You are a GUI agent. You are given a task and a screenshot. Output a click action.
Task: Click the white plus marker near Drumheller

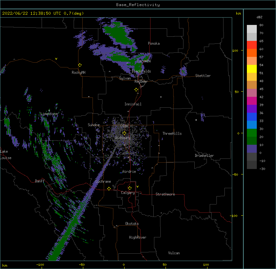(196, 120)
